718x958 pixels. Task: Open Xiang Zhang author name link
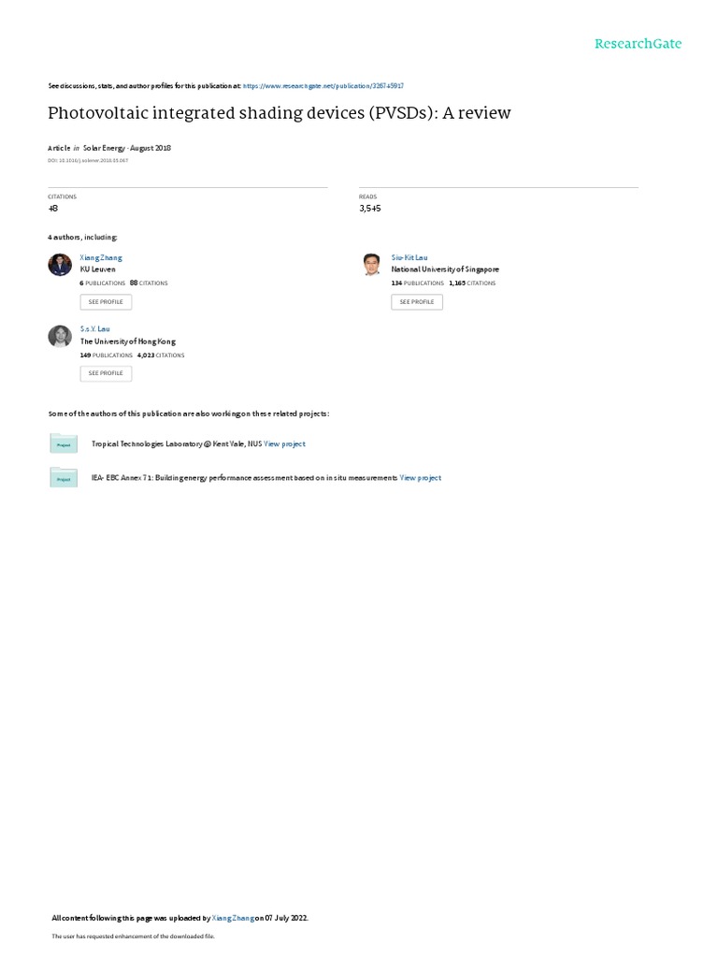point(101,258)
